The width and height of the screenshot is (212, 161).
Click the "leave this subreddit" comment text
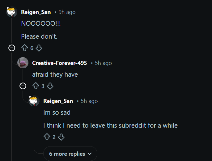click(x=110, y=125)
